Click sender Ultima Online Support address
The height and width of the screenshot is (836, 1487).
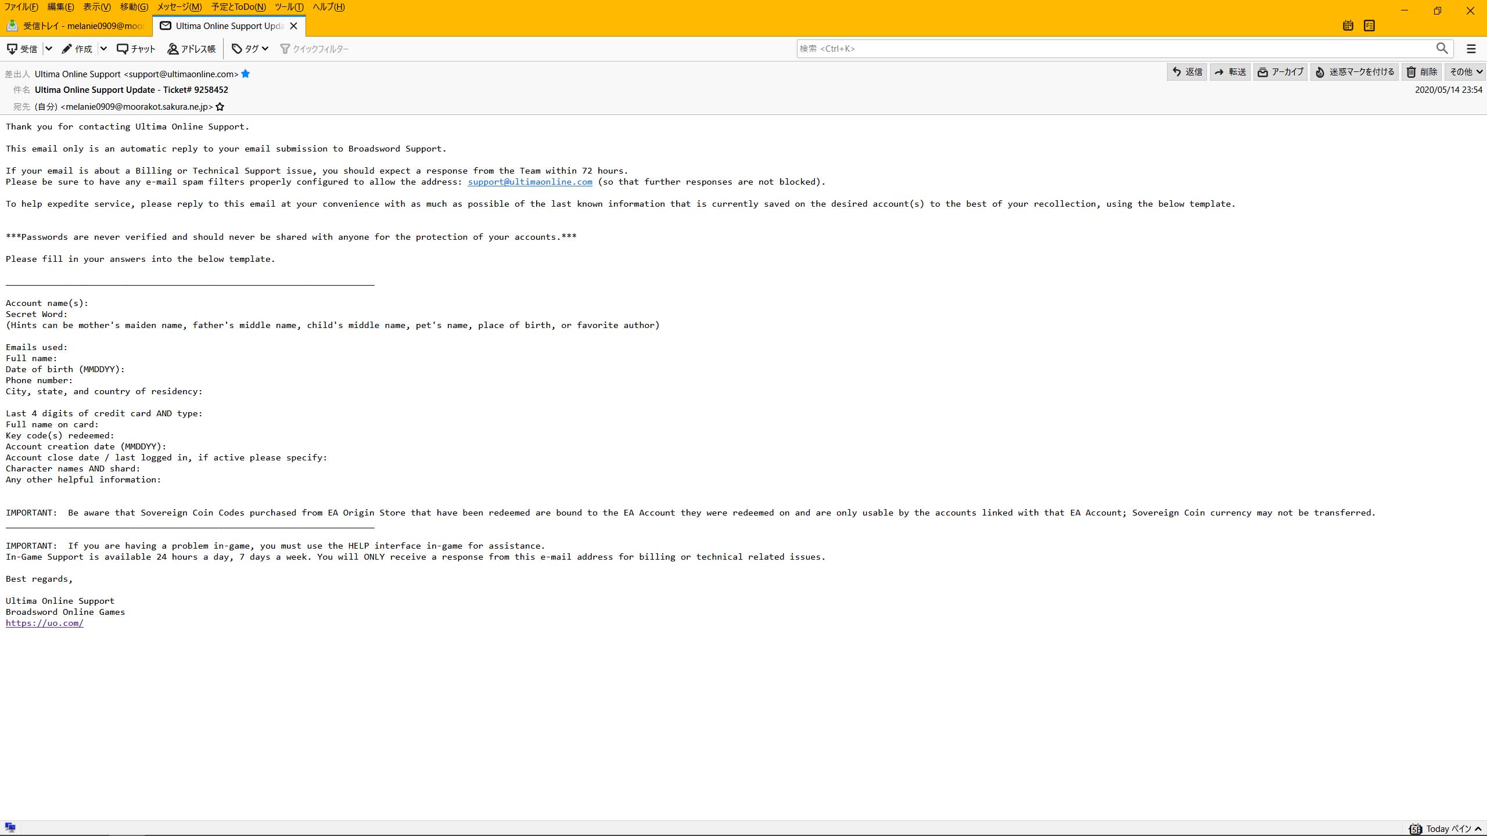click(x=137, y=74)
